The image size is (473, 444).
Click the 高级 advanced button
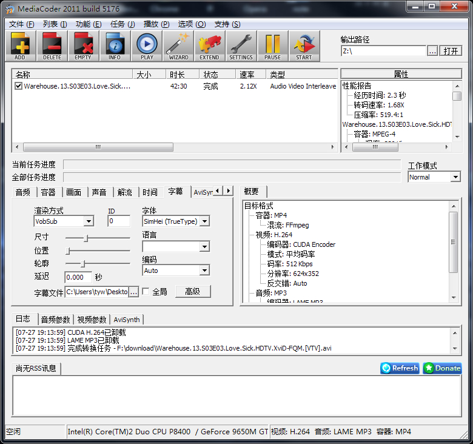click(193, 291)
